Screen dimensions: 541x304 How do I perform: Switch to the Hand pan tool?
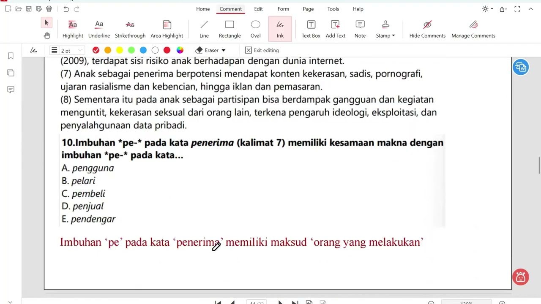click(46, 35)
